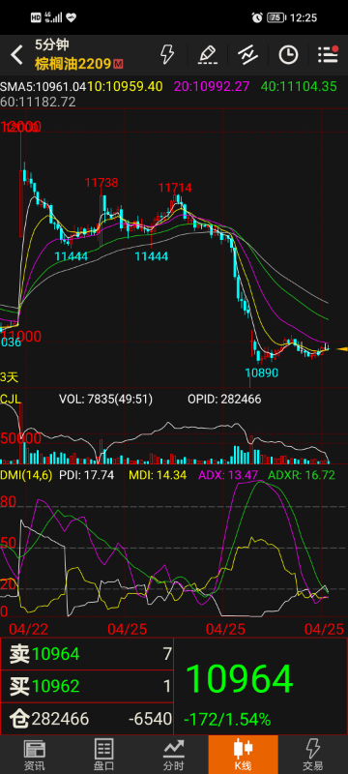Tap the 买 10962 bid price row
348x774 pixels.
point(87,686)
